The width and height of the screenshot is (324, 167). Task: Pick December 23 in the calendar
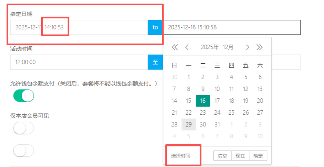tap(203, 113)
